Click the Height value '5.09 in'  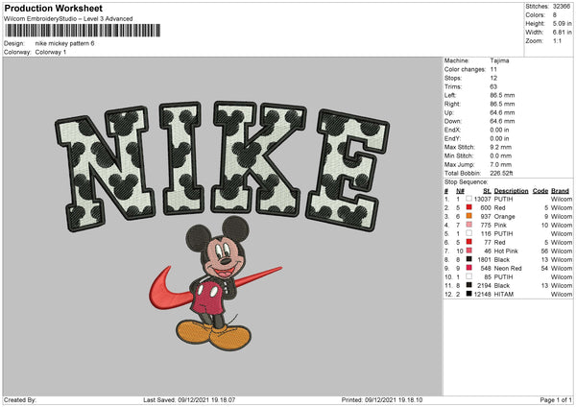[562, 23]
